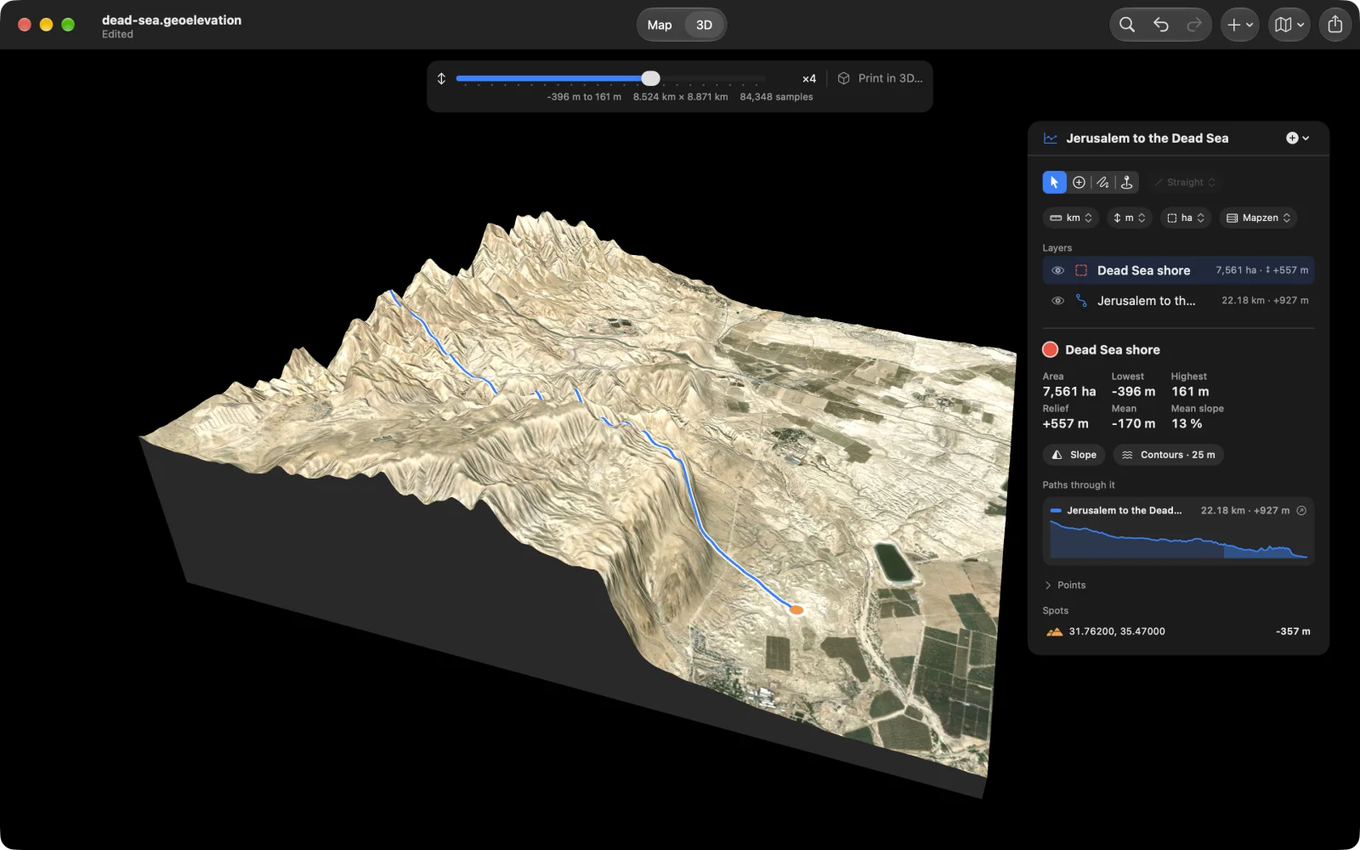
Task: Click the -357 m spot elevation value
Action: pos(1293,632)
